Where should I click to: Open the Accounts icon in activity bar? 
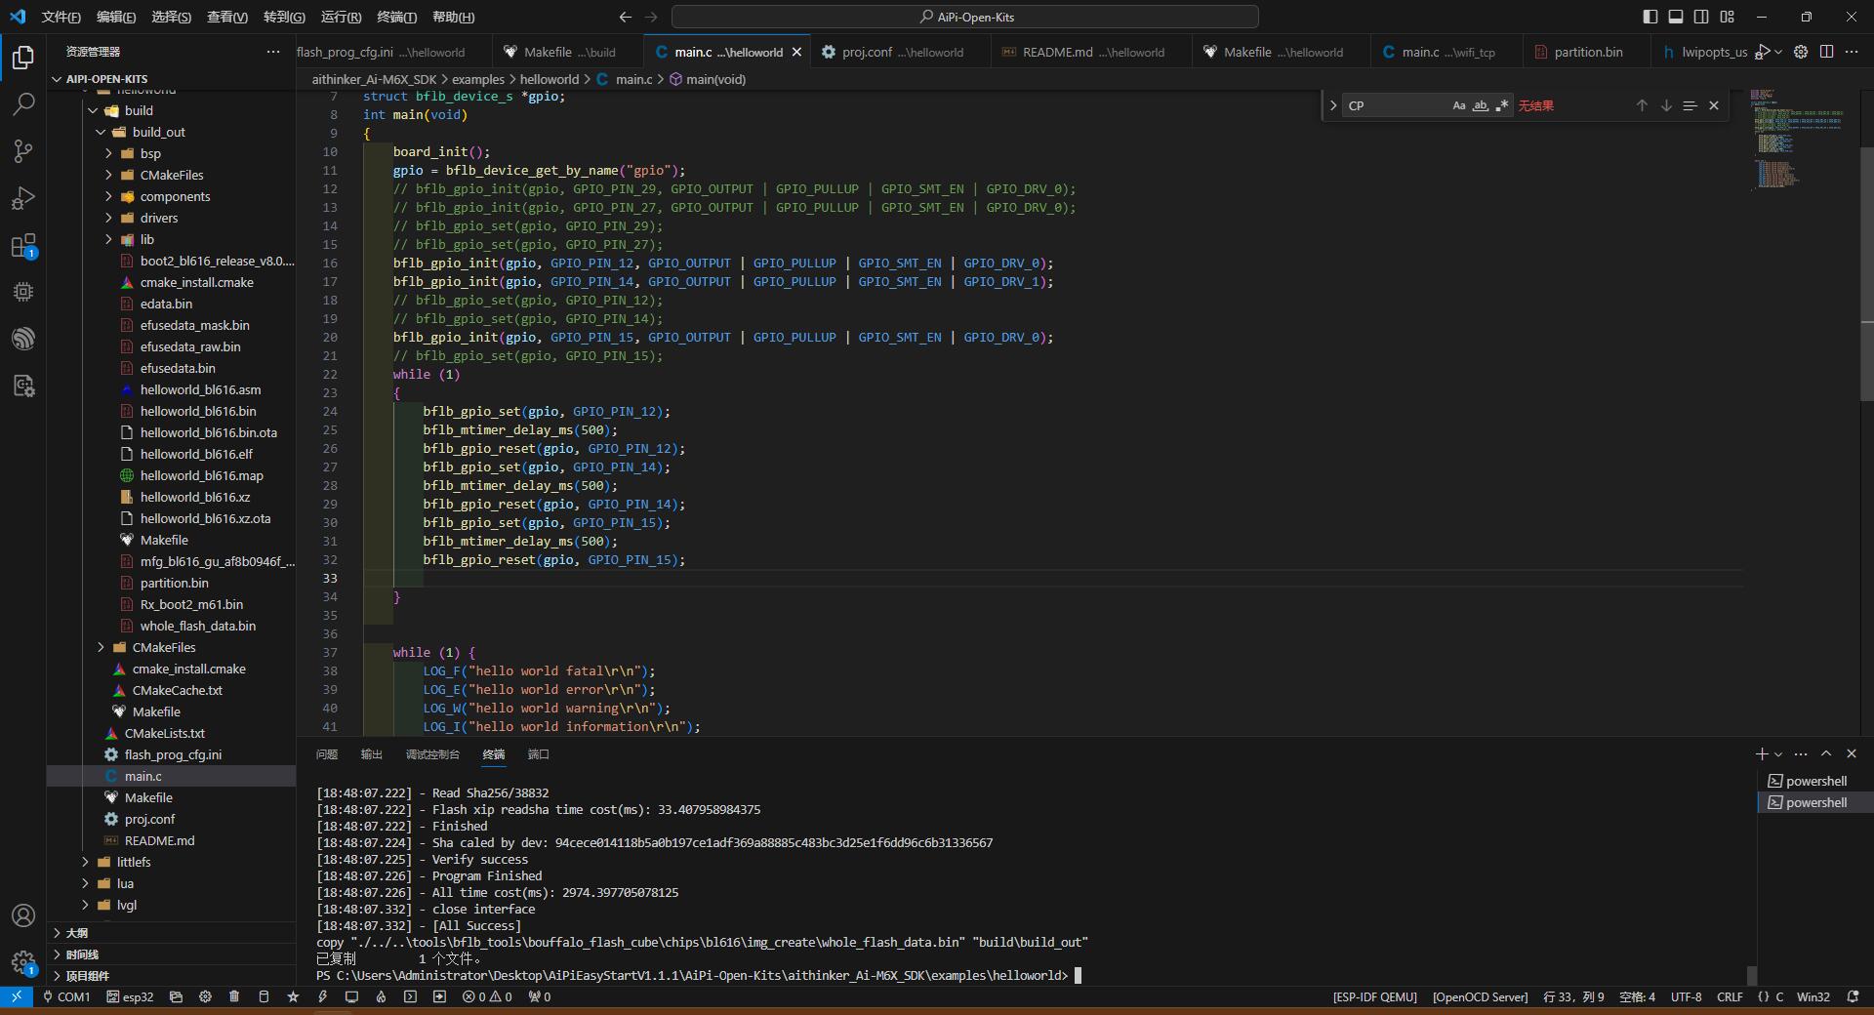click(x=23, y=915)
